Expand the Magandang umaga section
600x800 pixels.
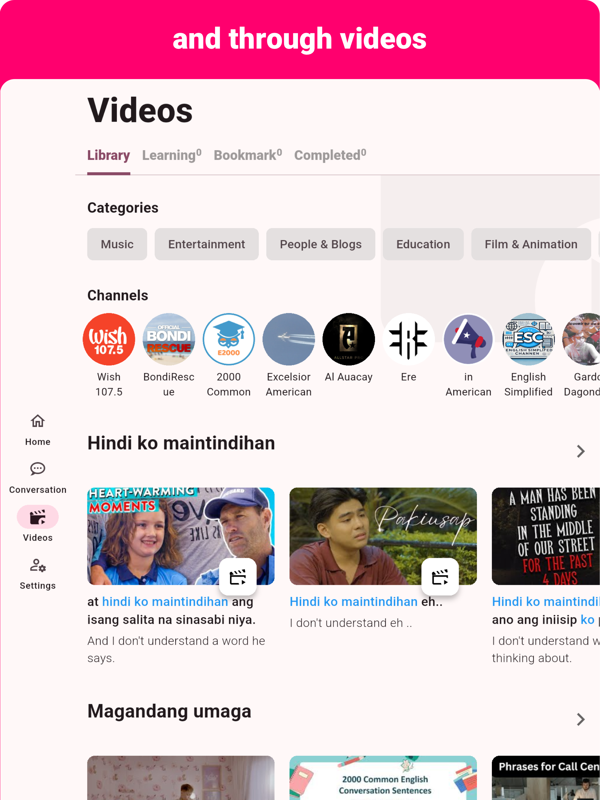[580, 719]
